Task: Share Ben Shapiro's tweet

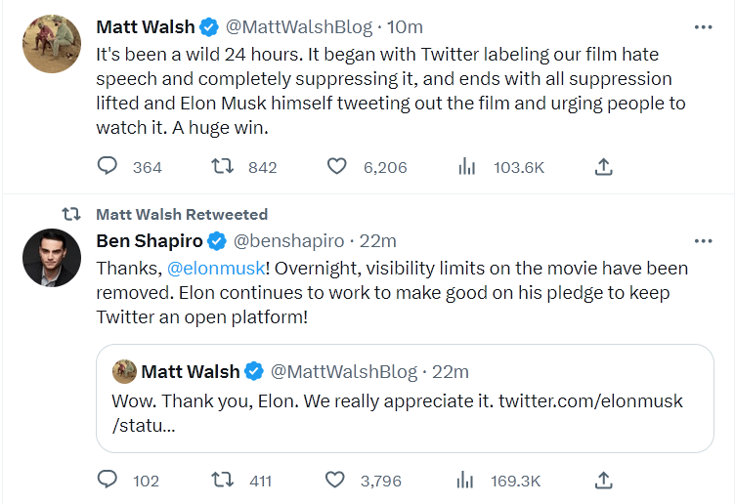Action: (604, 480)
